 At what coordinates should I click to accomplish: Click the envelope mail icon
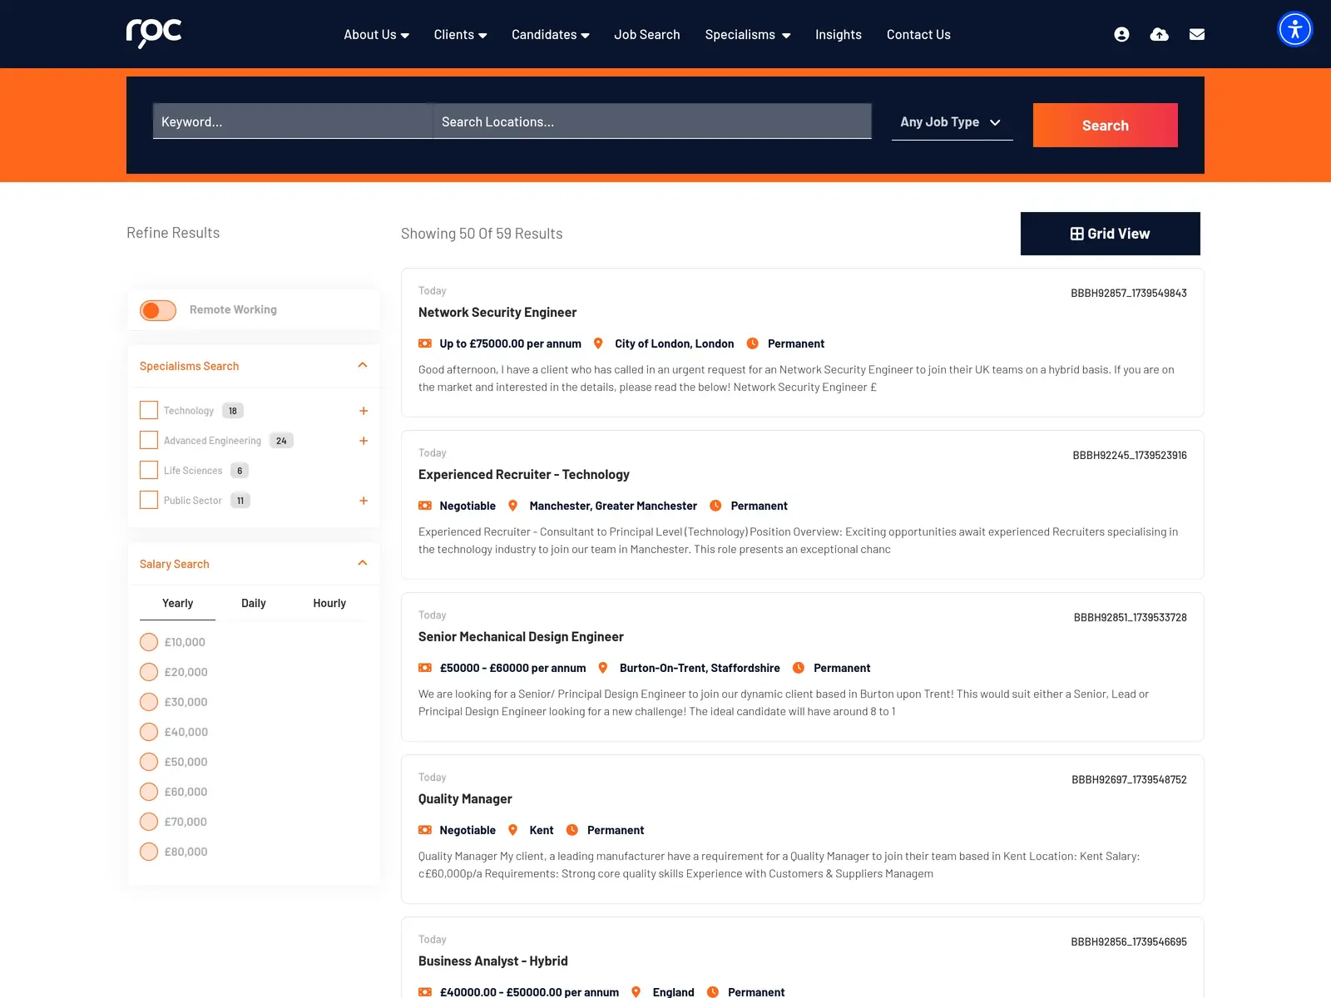(1197, 34)
